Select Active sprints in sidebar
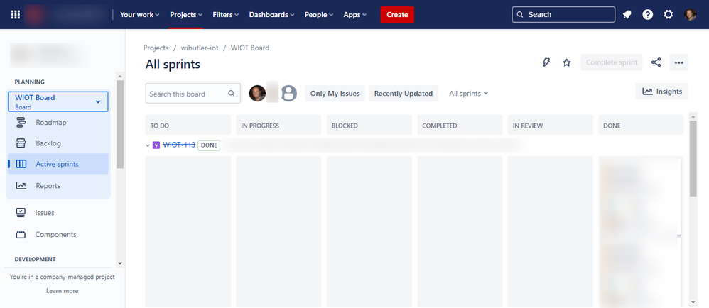This screenshot has height=308, width=709. click(58, 164)
